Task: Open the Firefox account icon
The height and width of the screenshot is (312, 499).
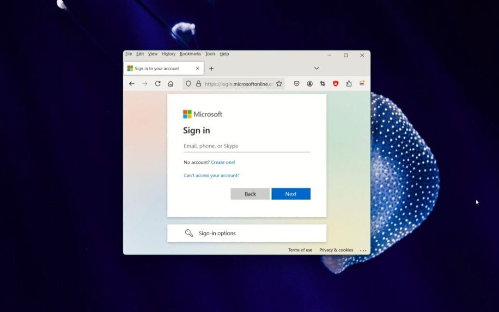Action: pos(310,83)
